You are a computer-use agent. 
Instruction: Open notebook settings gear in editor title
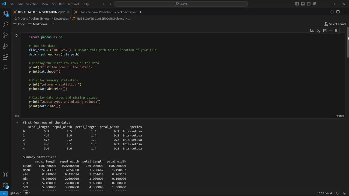click(332, 12)
